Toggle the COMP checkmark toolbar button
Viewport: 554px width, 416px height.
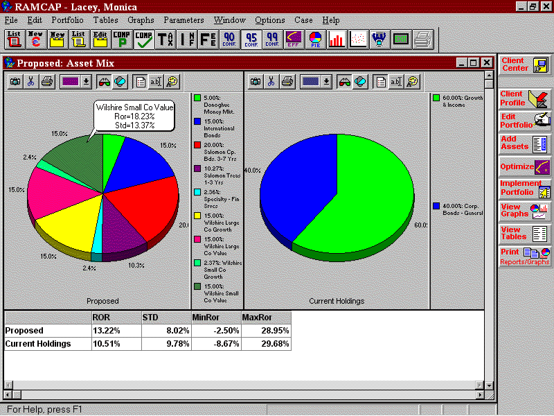pos(143,40)
